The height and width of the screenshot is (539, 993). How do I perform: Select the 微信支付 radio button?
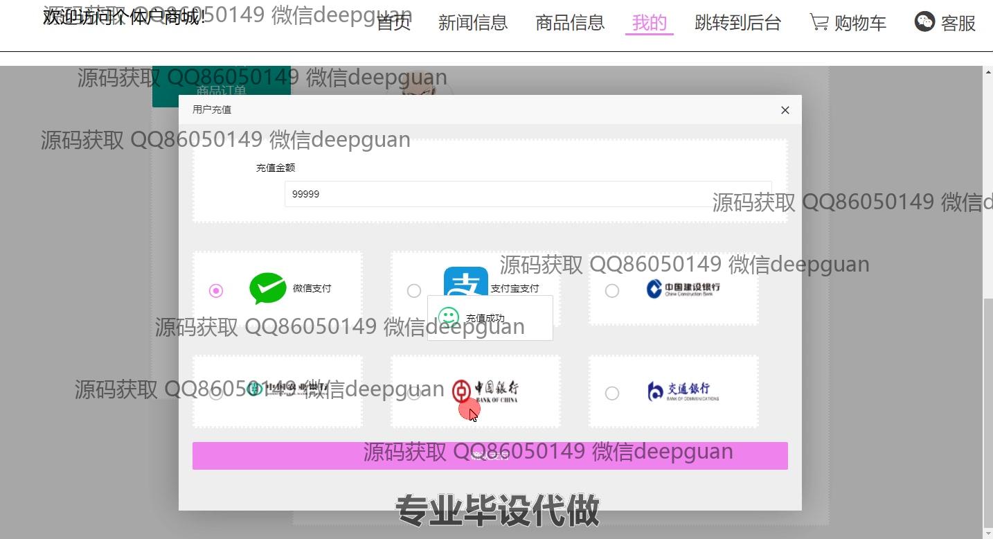216,291
